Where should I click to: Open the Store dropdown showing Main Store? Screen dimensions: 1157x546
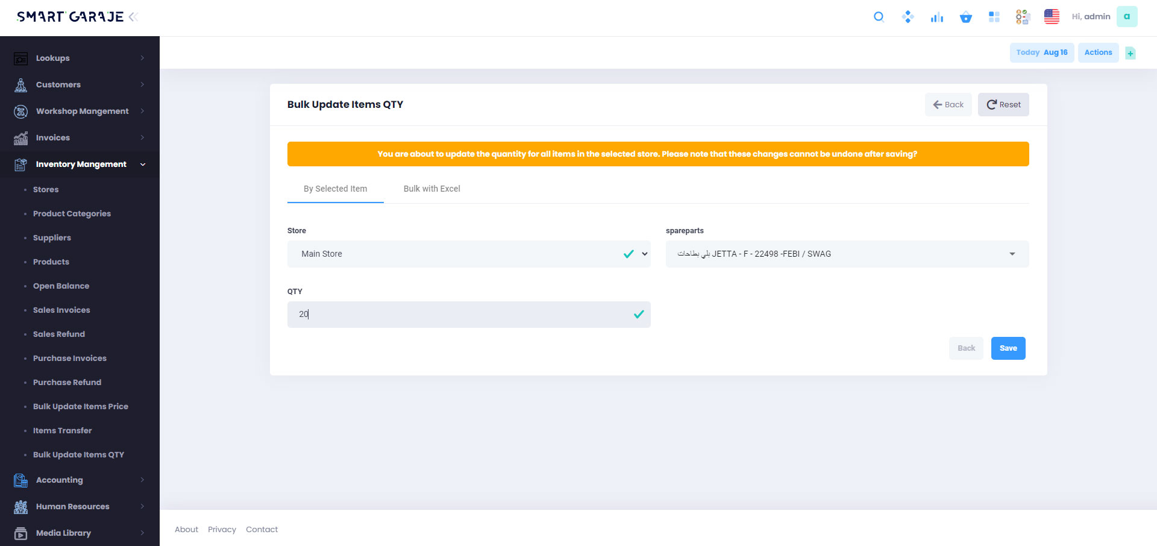[469, 254]
